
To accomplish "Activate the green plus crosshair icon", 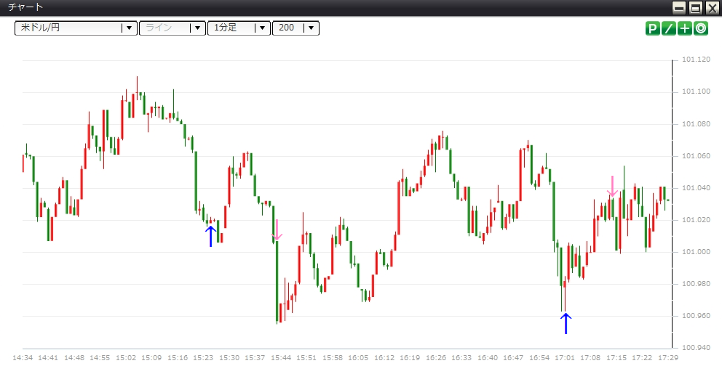I will point(685,28).
